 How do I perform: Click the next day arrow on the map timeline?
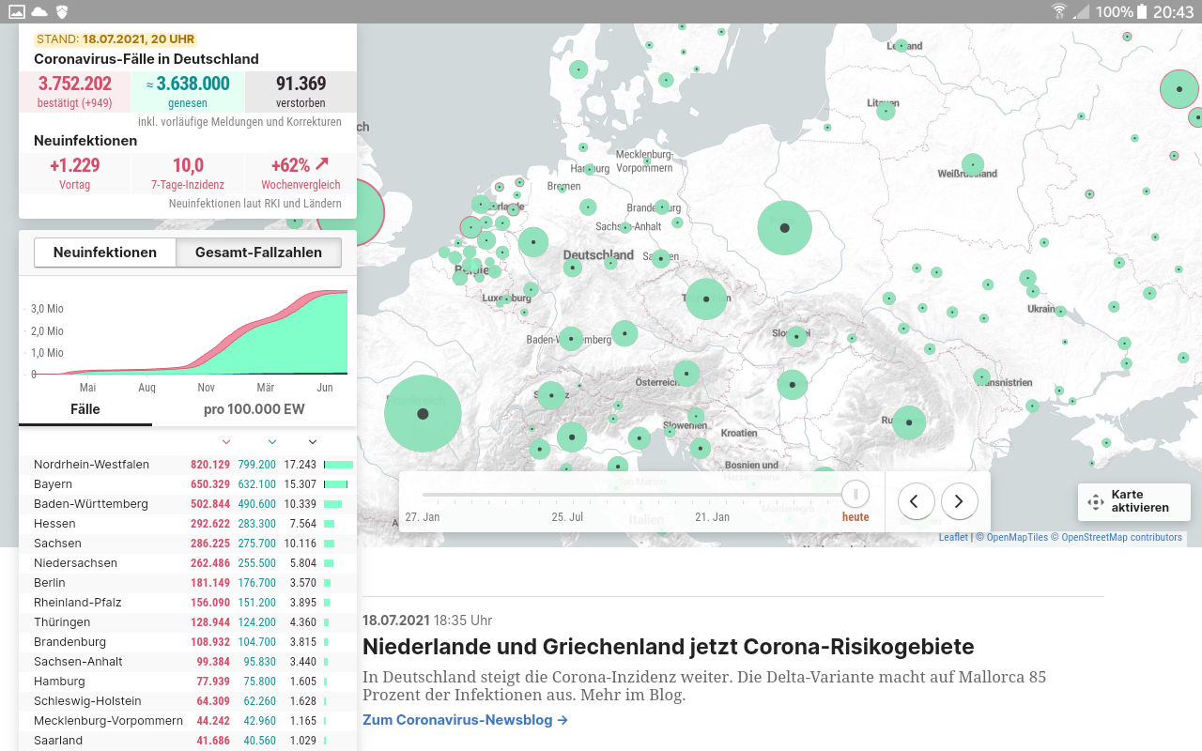point(959,501)
